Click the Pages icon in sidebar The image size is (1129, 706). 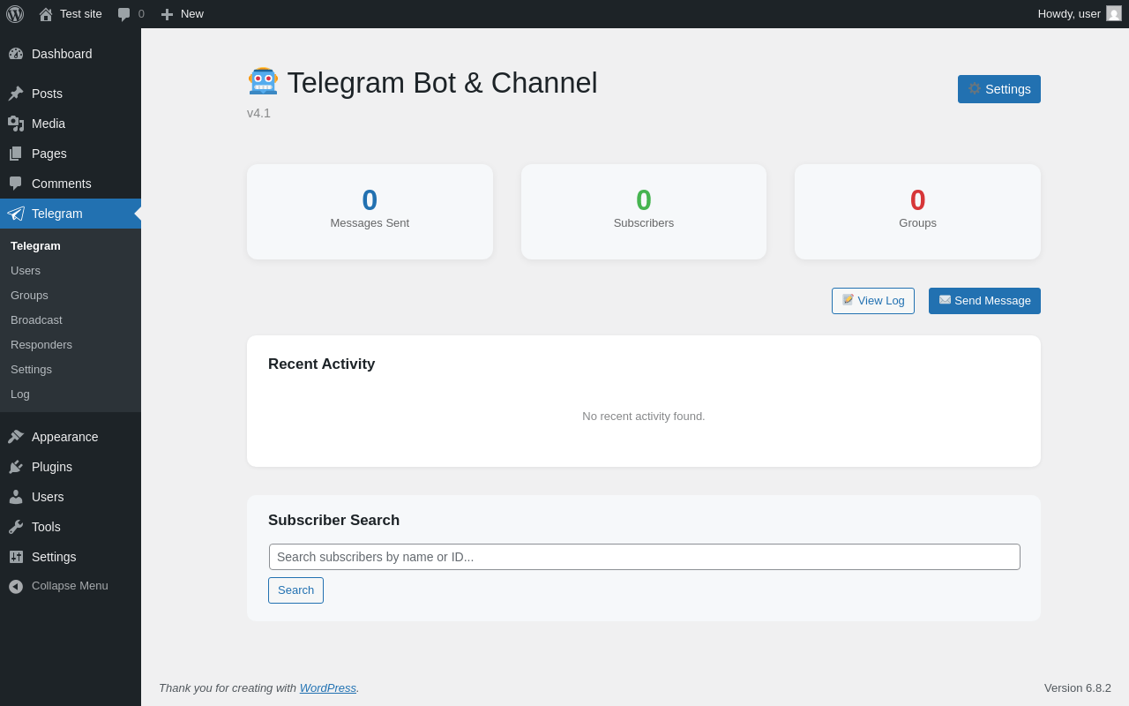coord(16,154)
